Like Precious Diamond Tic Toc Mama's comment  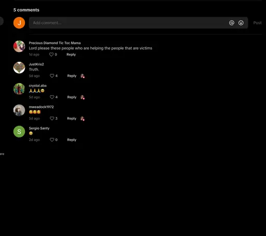click(x=51, y=54)
